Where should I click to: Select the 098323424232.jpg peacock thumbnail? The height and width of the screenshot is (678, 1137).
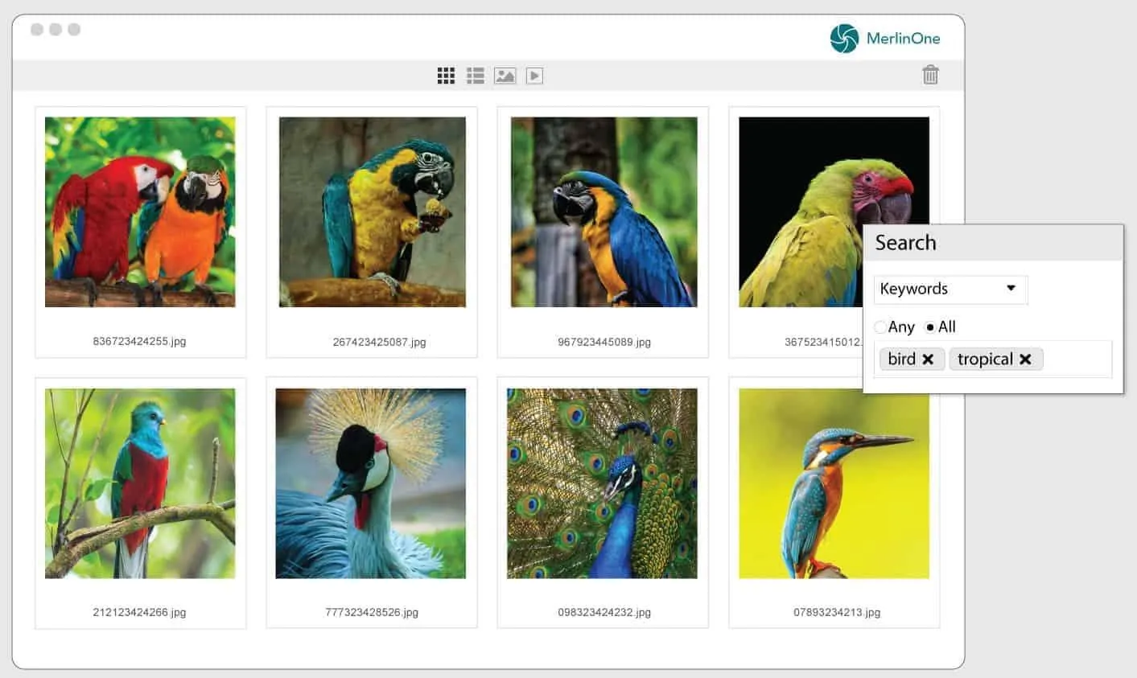pyautogui.click(x=602, y=483)
